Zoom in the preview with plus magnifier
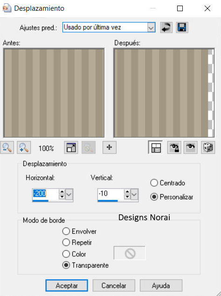The width and height of the screenshot is (221, 296). [x=24, y=148]
